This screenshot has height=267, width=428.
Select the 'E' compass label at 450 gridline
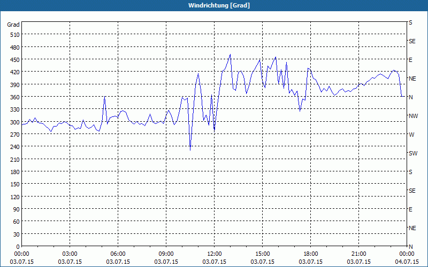[x=410, y=60]
